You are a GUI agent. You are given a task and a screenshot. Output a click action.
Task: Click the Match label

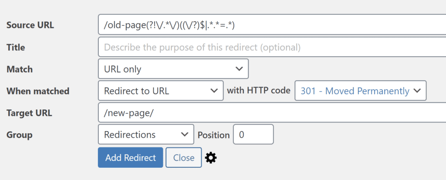coord(19,69)
